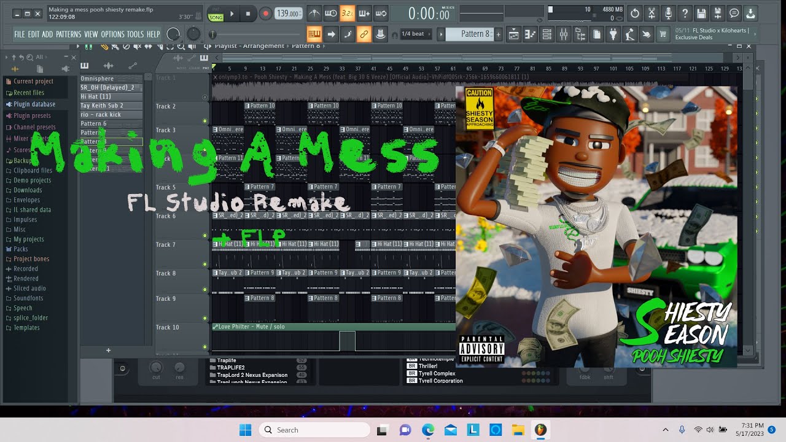The width and height of the screenshot is (786, 442).
Task: Open the help question mark icon
Action: coord(684,13)
